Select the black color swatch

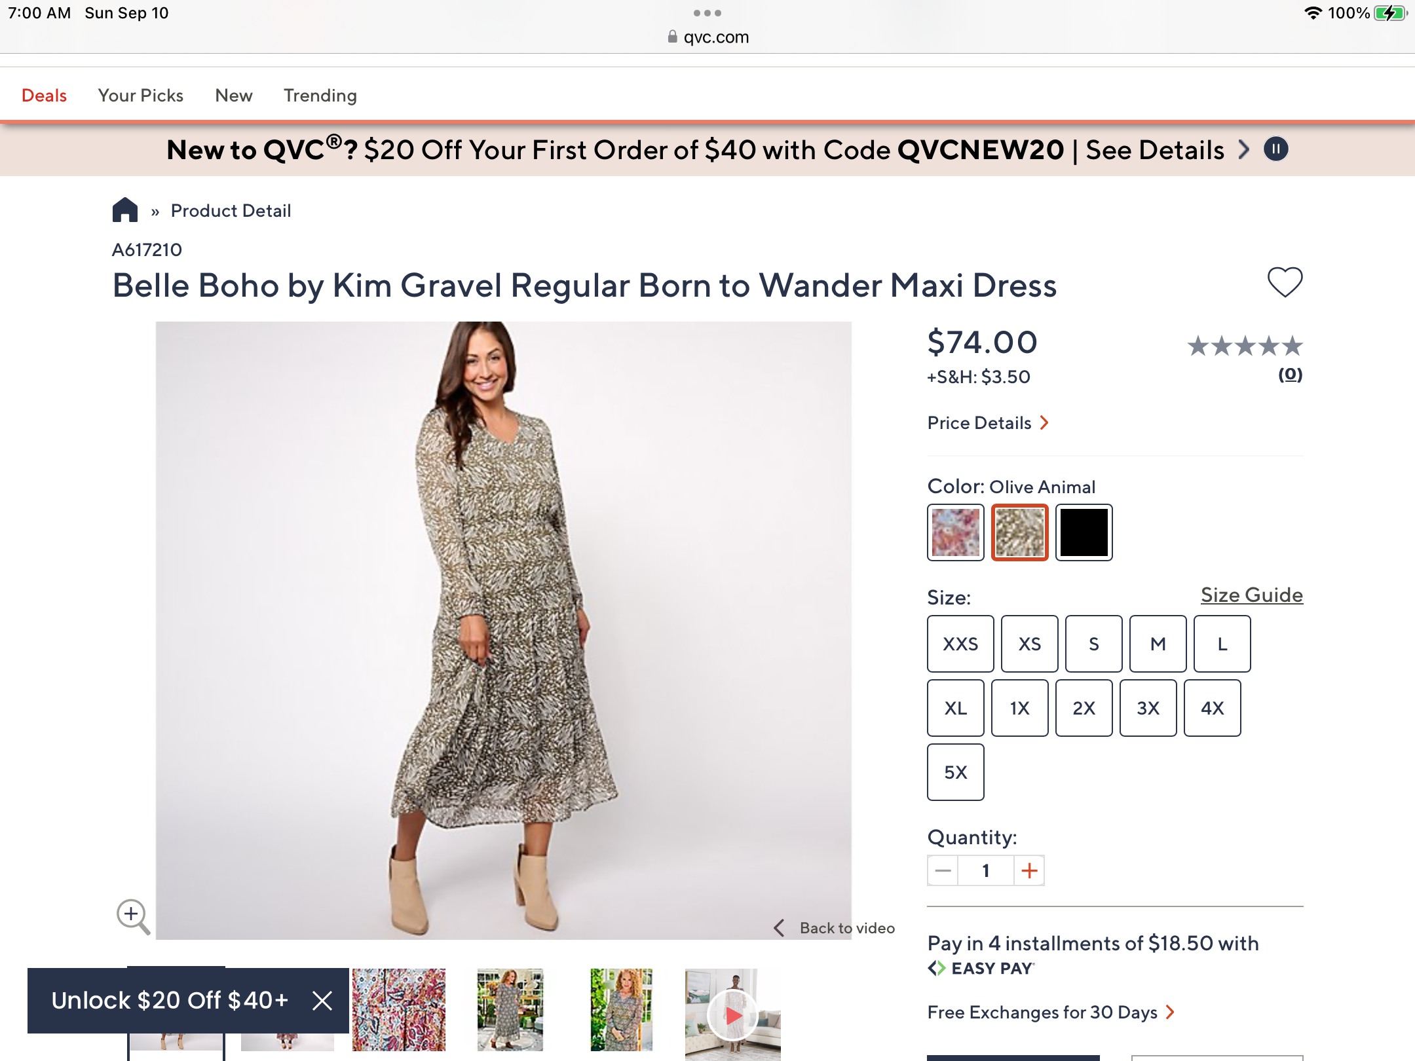pos(1084,532)
